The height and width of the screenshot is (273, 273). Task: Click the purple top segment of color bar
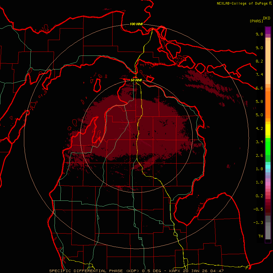pyautogui.click(x=268, y=30)
